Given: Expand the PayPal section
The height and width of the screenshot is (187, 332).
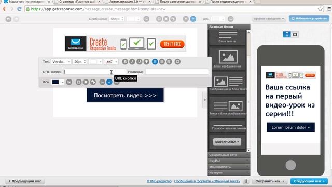Looking at the screenshot, I should pos(229,161).
